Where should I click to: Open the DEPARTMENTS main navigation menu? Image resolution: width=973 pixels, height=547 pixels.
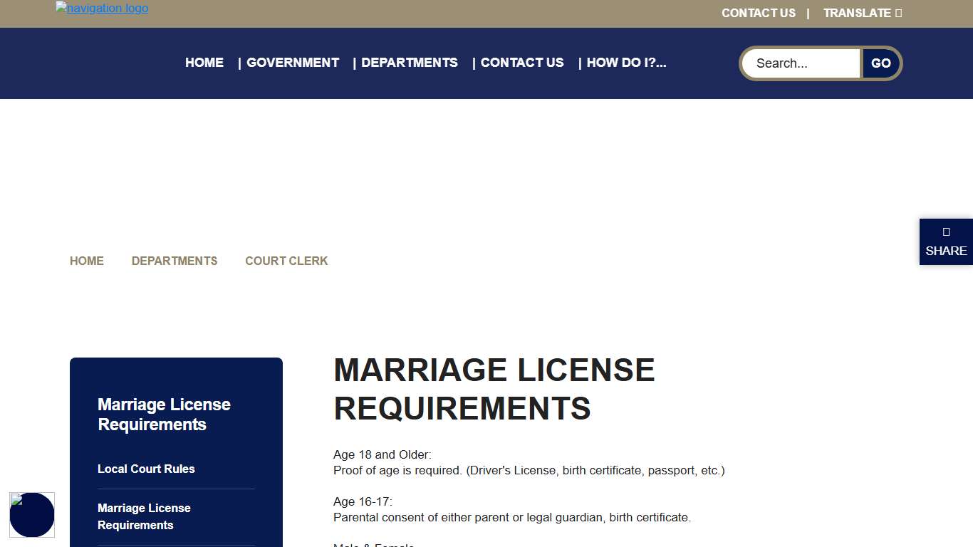[409, 63]
